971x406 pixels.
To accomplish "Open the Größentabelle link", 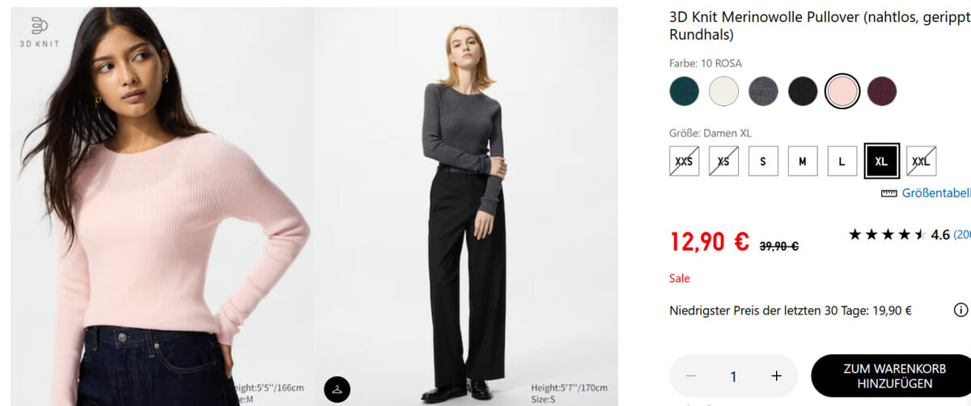I will (x=935, y=193).
